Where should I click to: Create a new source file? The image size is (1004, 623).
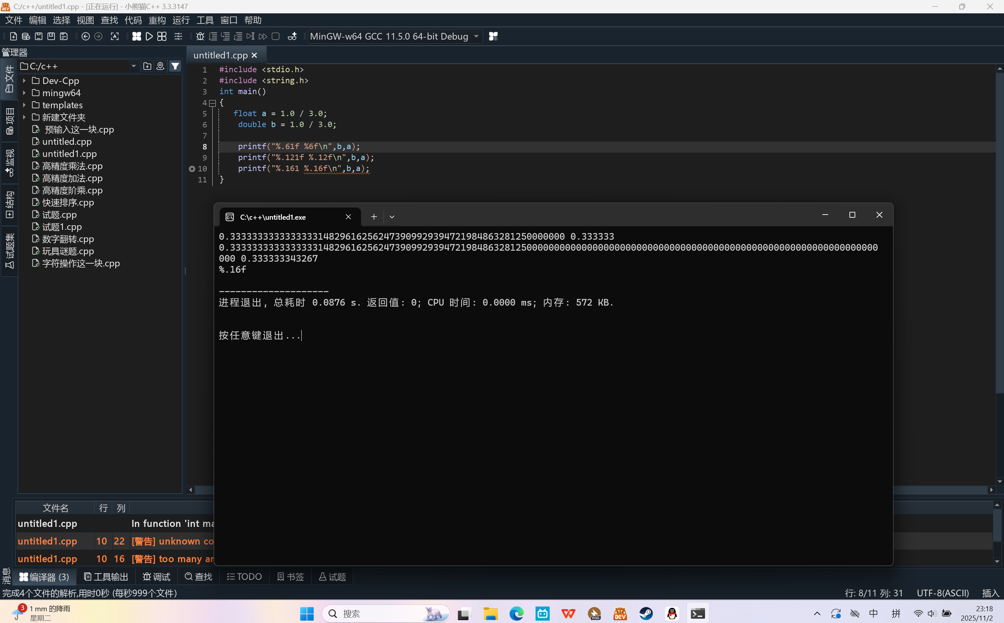(13, 36)
